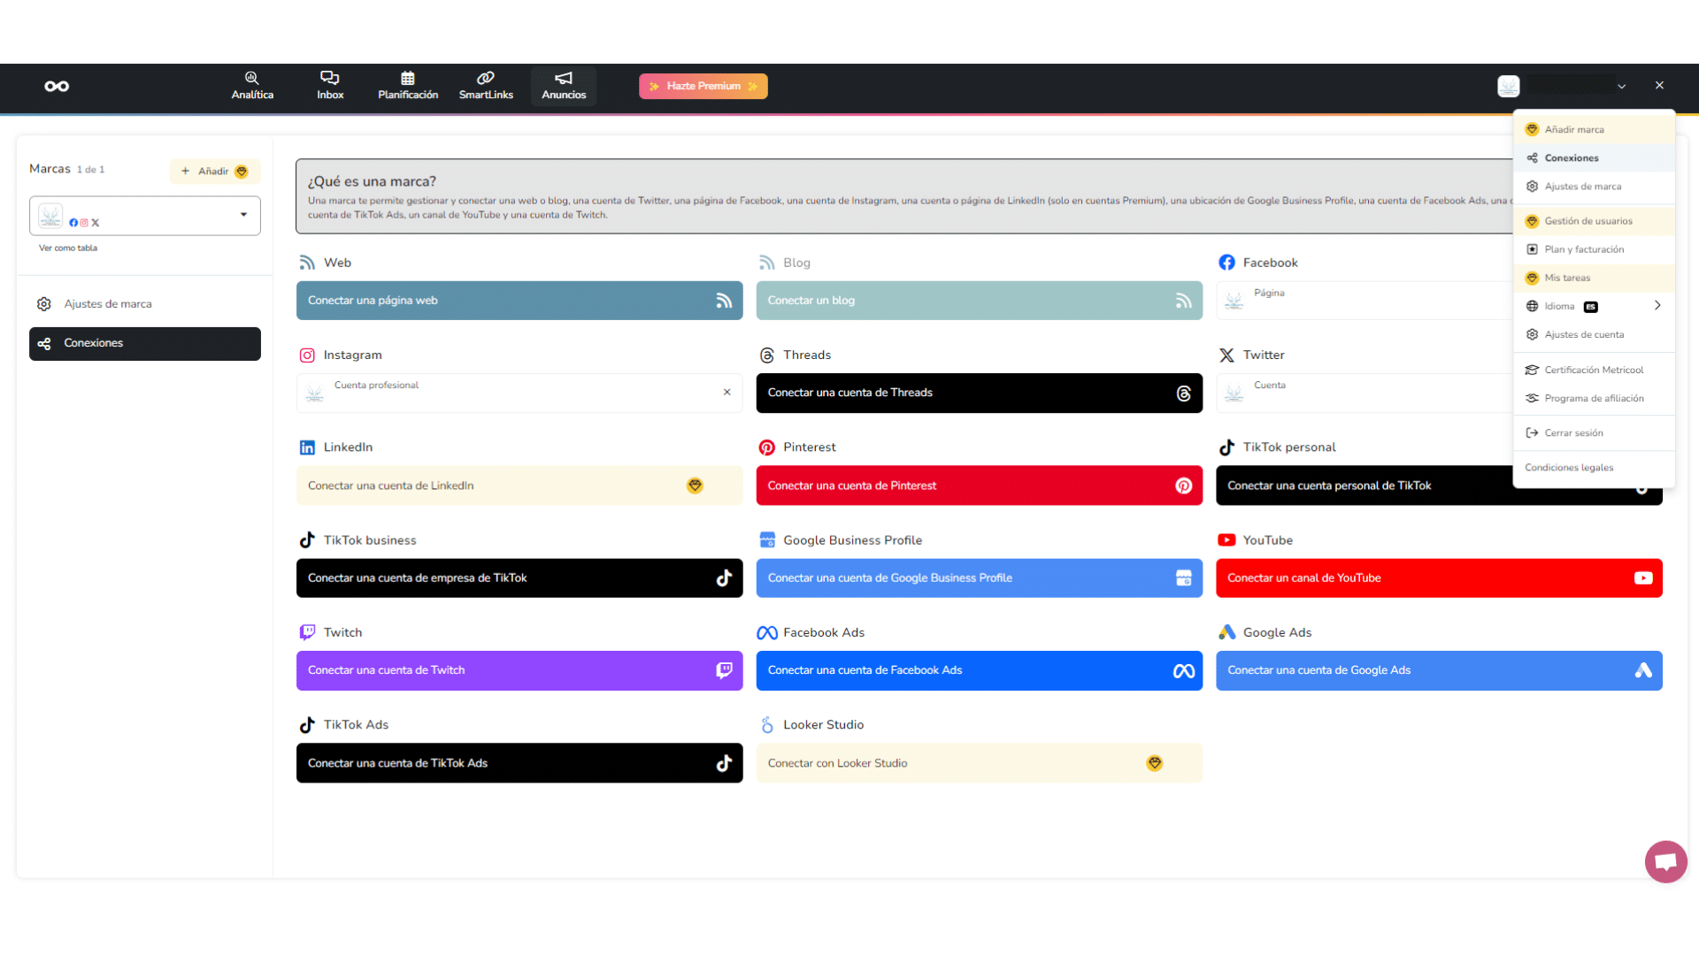Image resolution: width=1699 pixels, height=955 pixels.
Task: Click Conectar una cuenta de Twitch
Action: (x=519, y=670)
